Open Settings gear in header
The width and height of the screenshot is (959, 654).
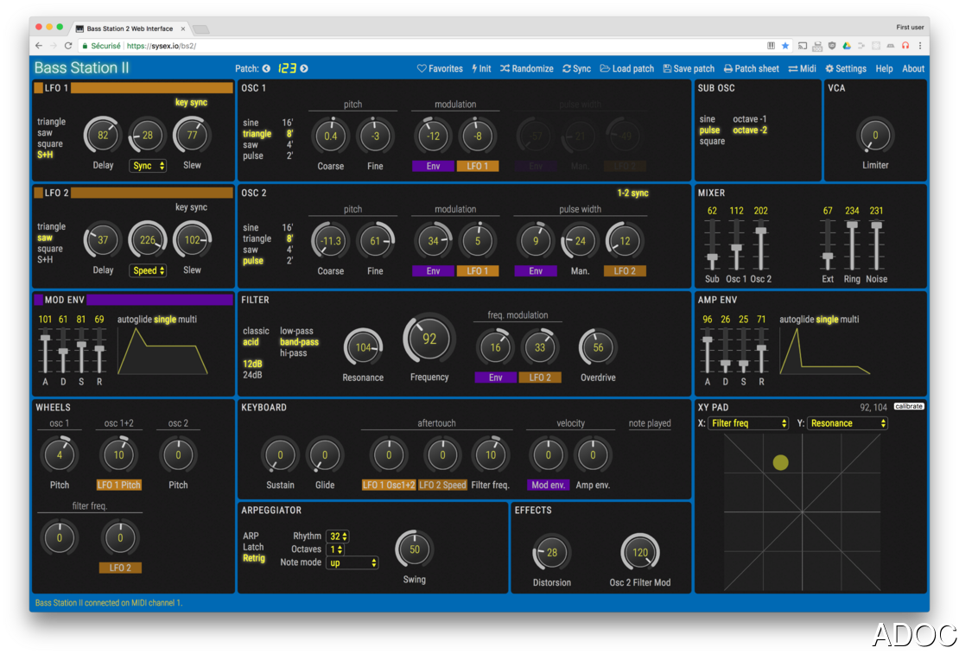pos(846,68)
